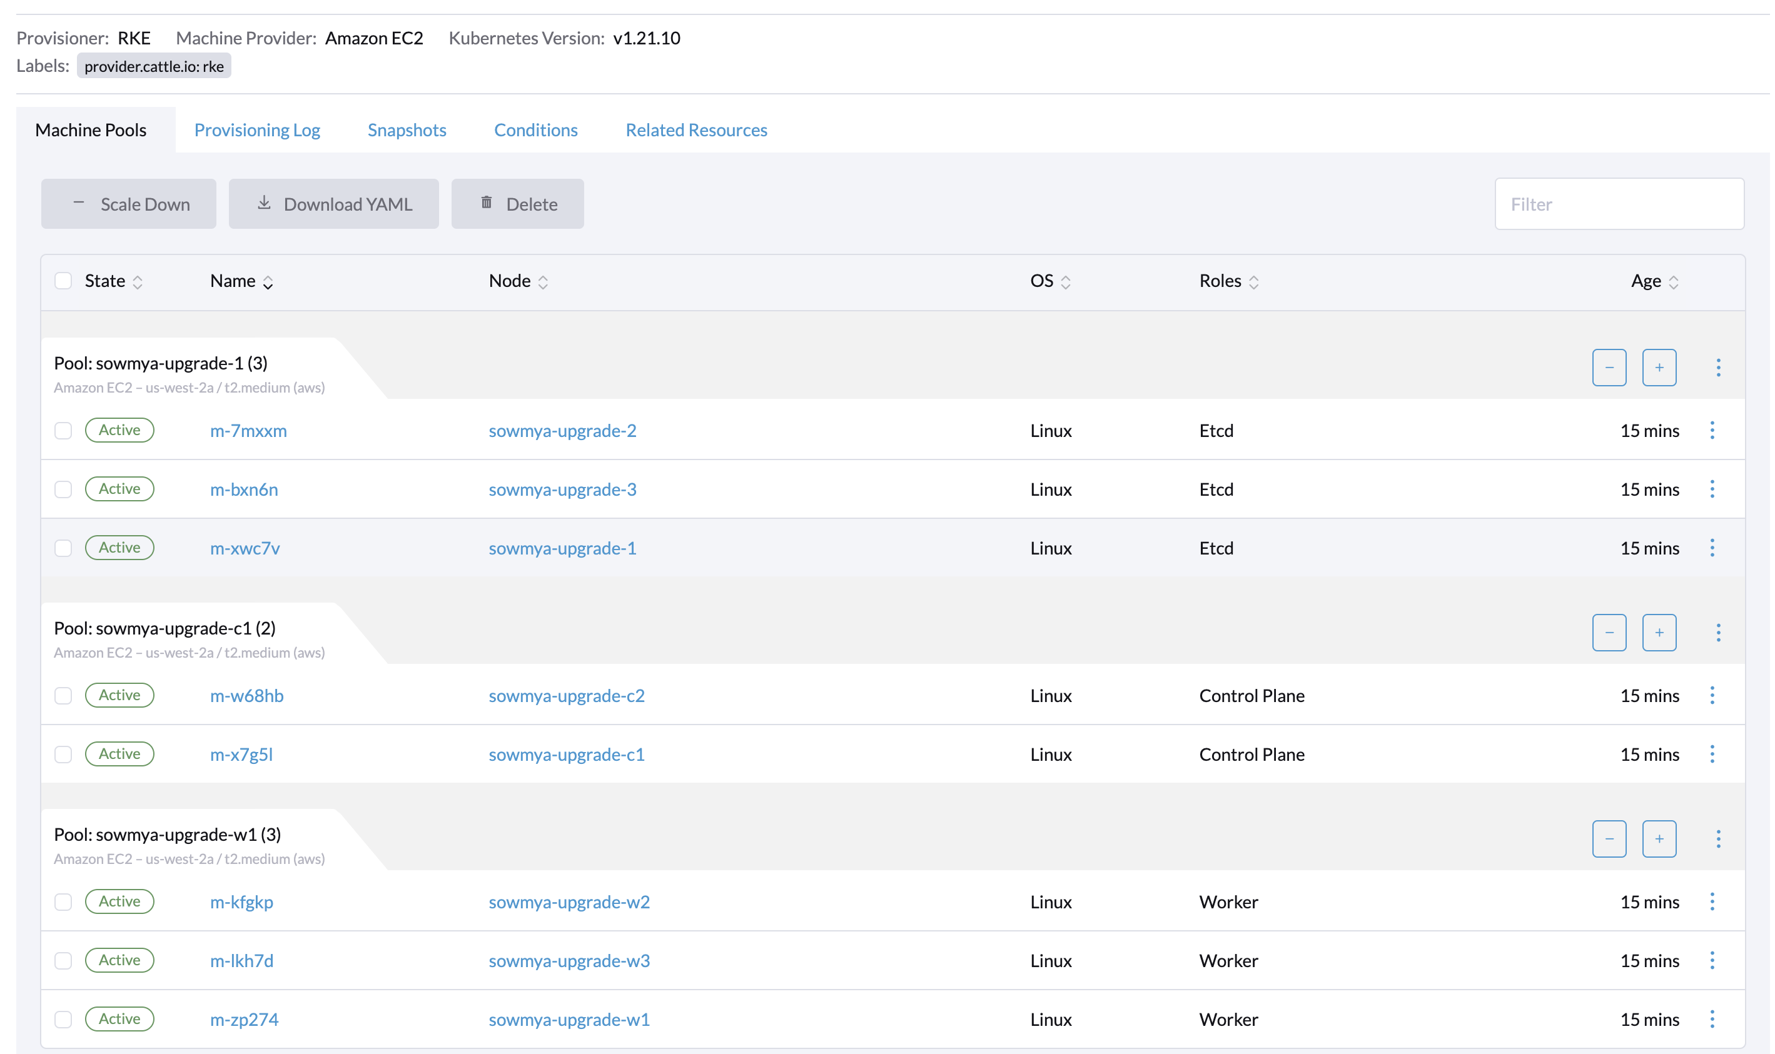Check the checkbox for machine m-bxn6n

pos(63,489)
